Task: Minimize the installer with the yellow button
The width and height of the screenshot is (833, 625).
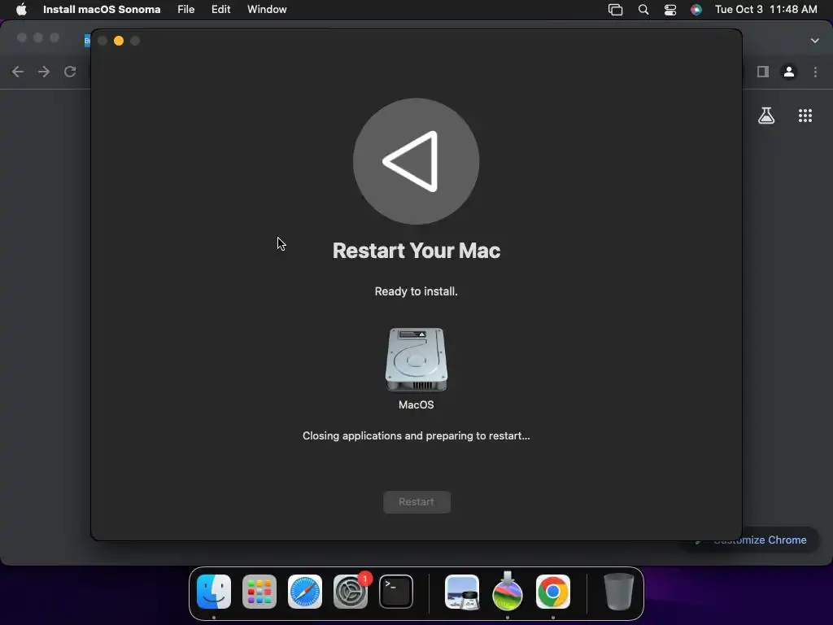Action: click(x=119, y=41)
